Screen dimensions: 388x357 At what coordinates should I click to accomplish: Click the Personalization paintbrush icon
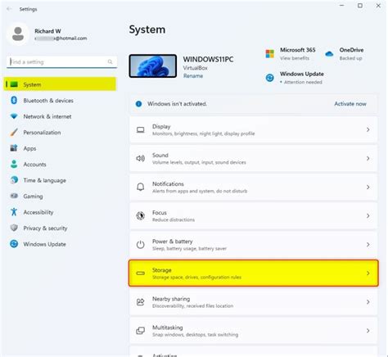(x=14, y=133)
